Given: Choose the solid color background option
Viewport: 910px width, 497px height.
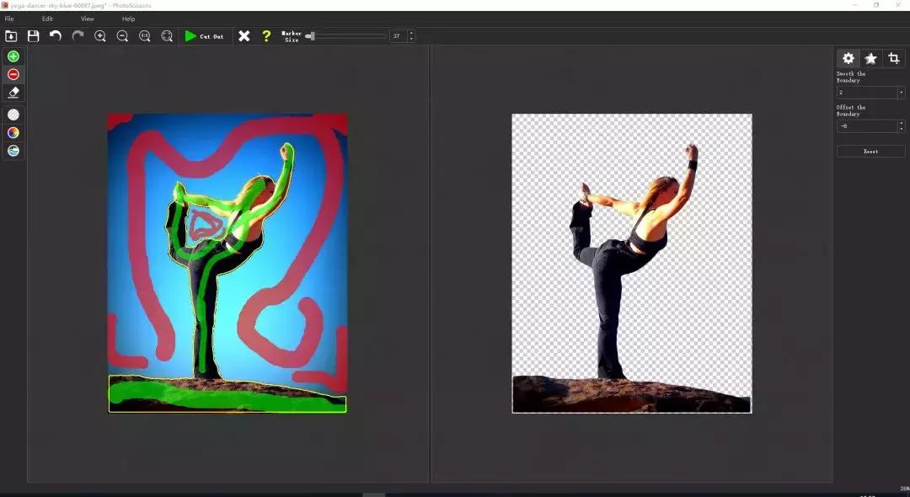Looking at the screenshot, I should [13, 133].
